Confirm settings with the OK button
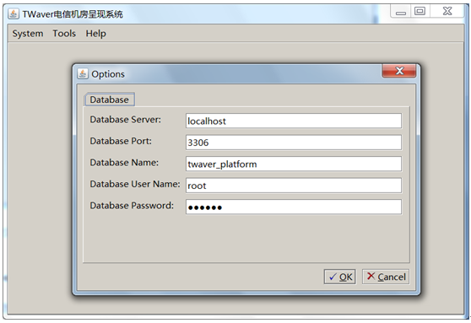471x323 pixels. tap(340, 277)
